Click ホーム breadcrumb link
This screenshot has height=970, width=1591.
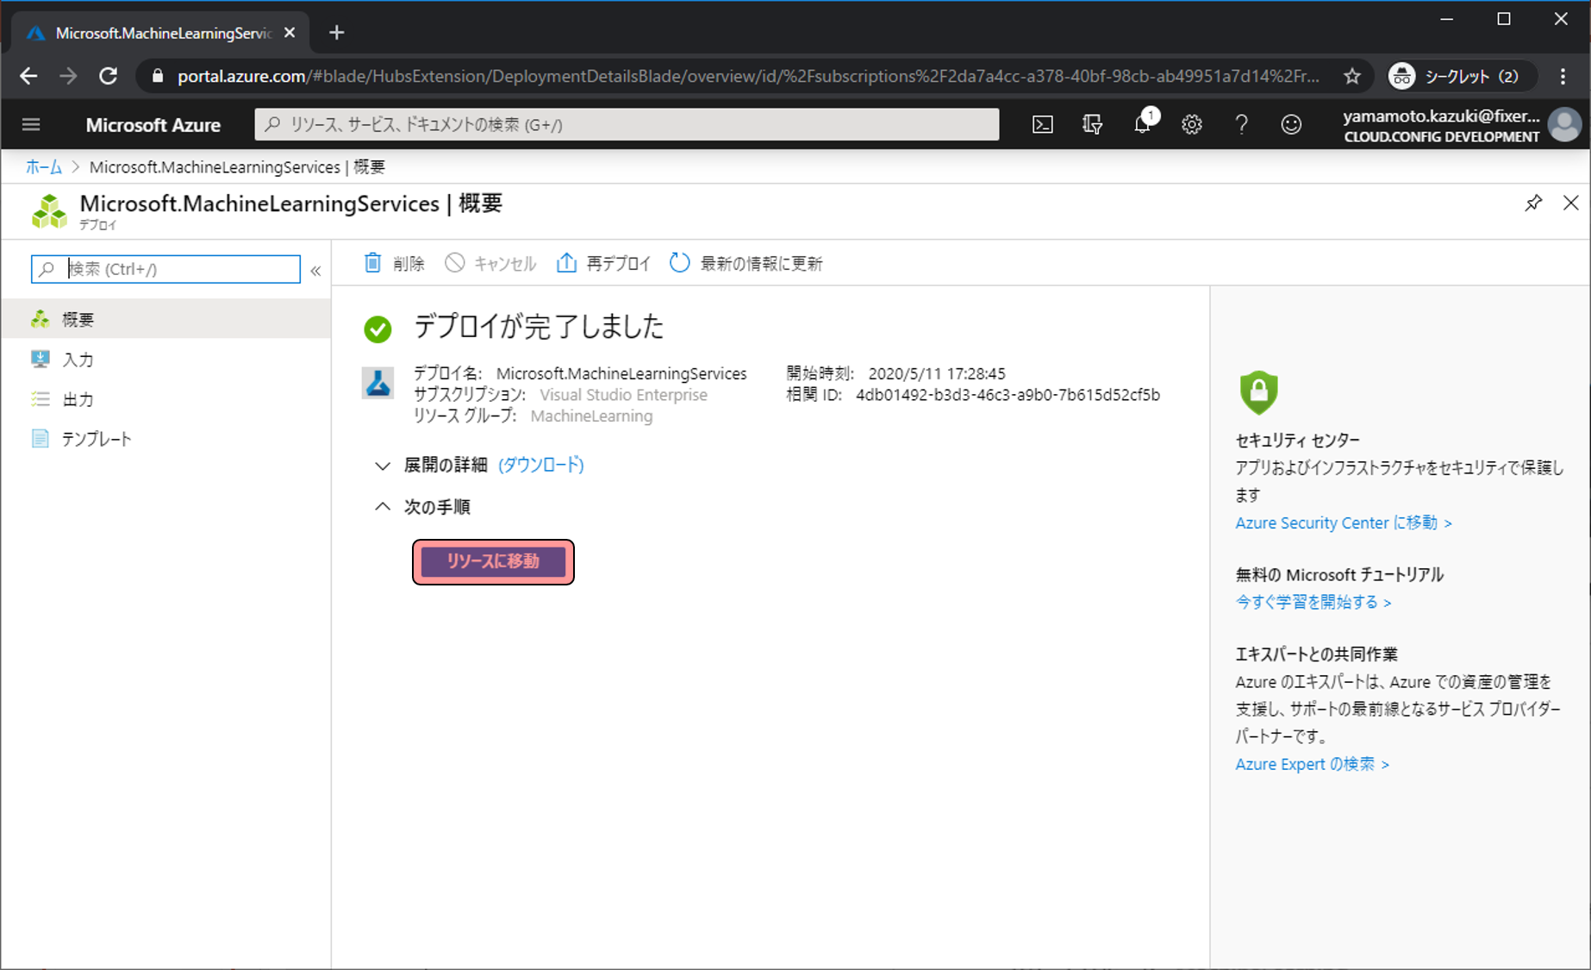(x=43, y=167)
